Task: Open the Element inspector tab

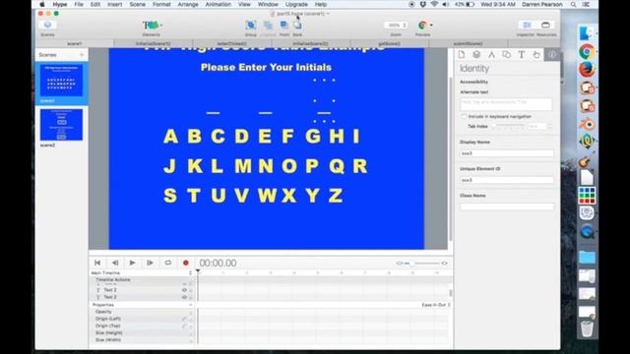Action: pos(506,55)
